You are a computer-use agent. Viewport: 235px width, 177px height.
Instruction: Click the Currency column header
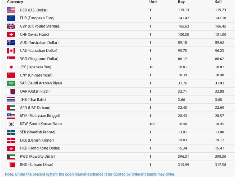tap(15, 2)
